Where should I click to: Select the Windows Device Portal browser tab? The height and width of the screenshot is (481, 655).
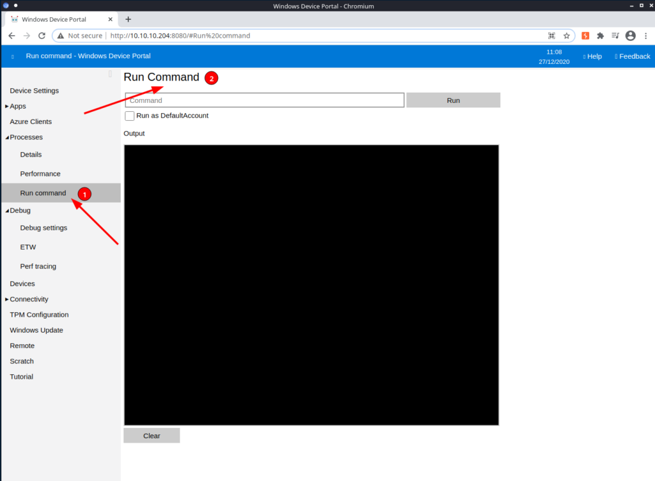[61, 19]
